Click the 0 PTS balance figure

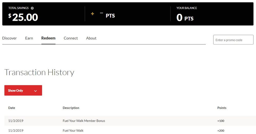(x=185, y=18)
